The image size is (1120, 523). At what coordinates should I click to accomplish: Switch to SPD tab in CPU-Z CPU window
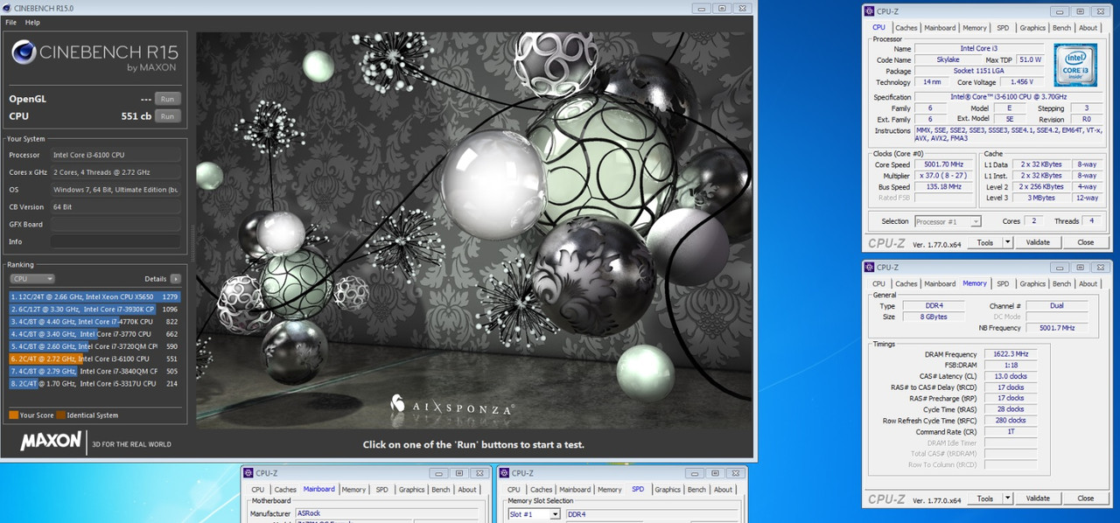coord(1003,28)
